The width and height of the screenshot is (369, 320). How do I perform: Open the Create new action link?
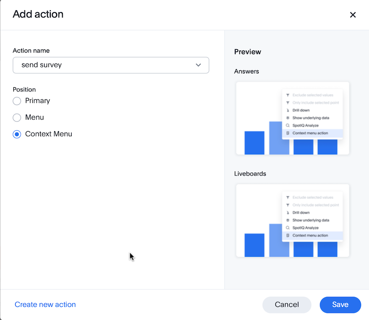click(45, 304)
